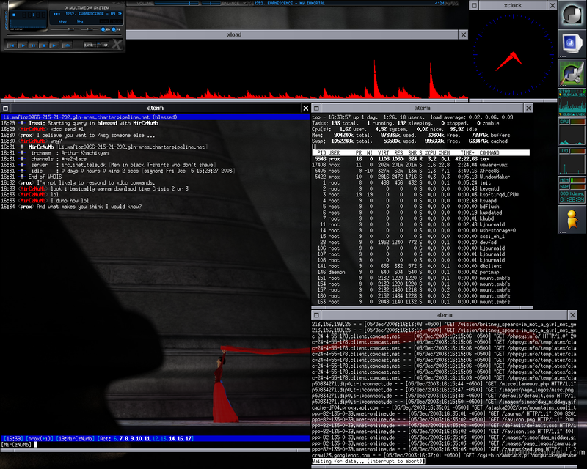Click the XMMS elapsed time display
Image resolution: width=587 pixels, height=469 pixels.
coord(34,15)
